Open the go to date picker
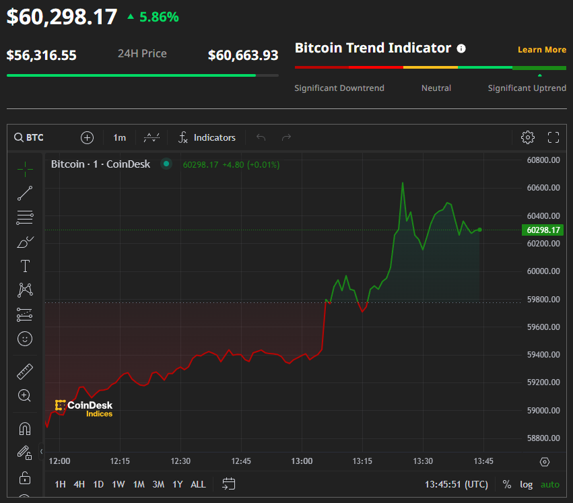The width and height of the screenshot is (573, 503). point(229,484)
